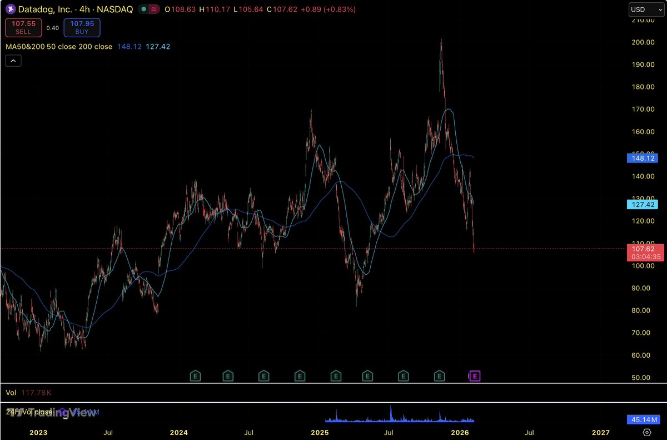Collapse the indicator legend with the arrow button
Viewport: 667px width, 440px height.
[x=13, y=61]
